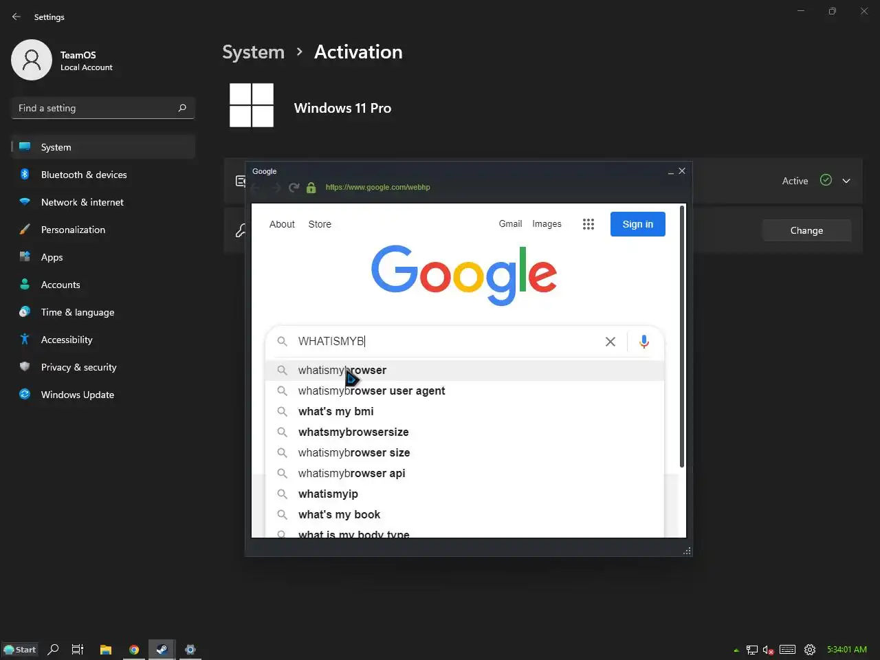Reload the Google page
The image size is (880, 660).
pyautogui.click(x=294, y=187)
